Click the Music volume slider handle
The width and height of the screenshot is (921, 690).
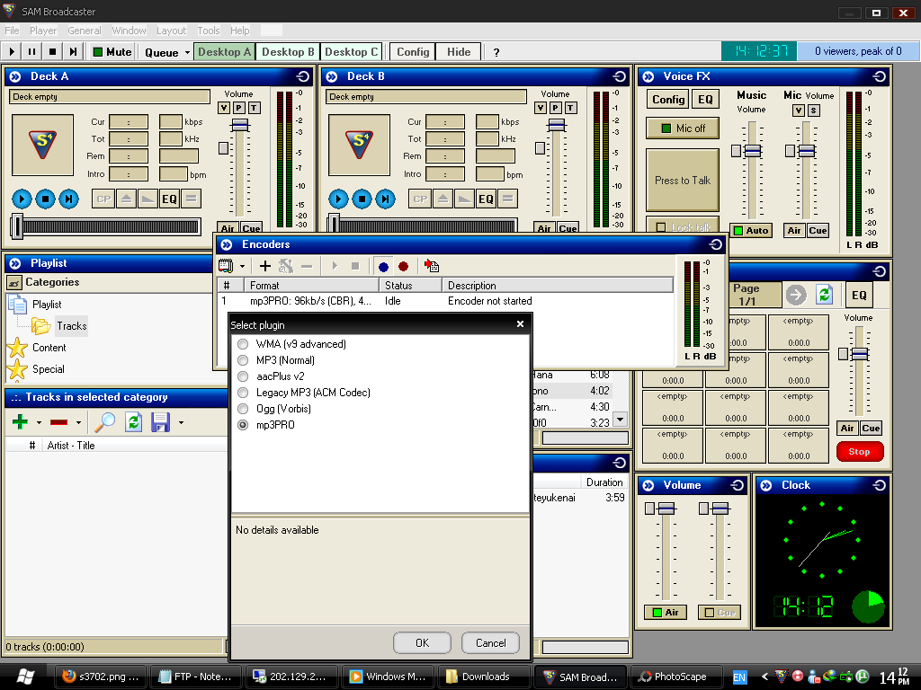753,151
